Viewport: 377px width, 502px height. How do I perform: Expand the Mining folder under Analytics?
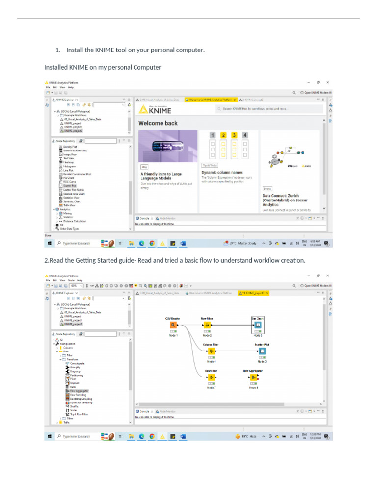(x=57, y=213)
